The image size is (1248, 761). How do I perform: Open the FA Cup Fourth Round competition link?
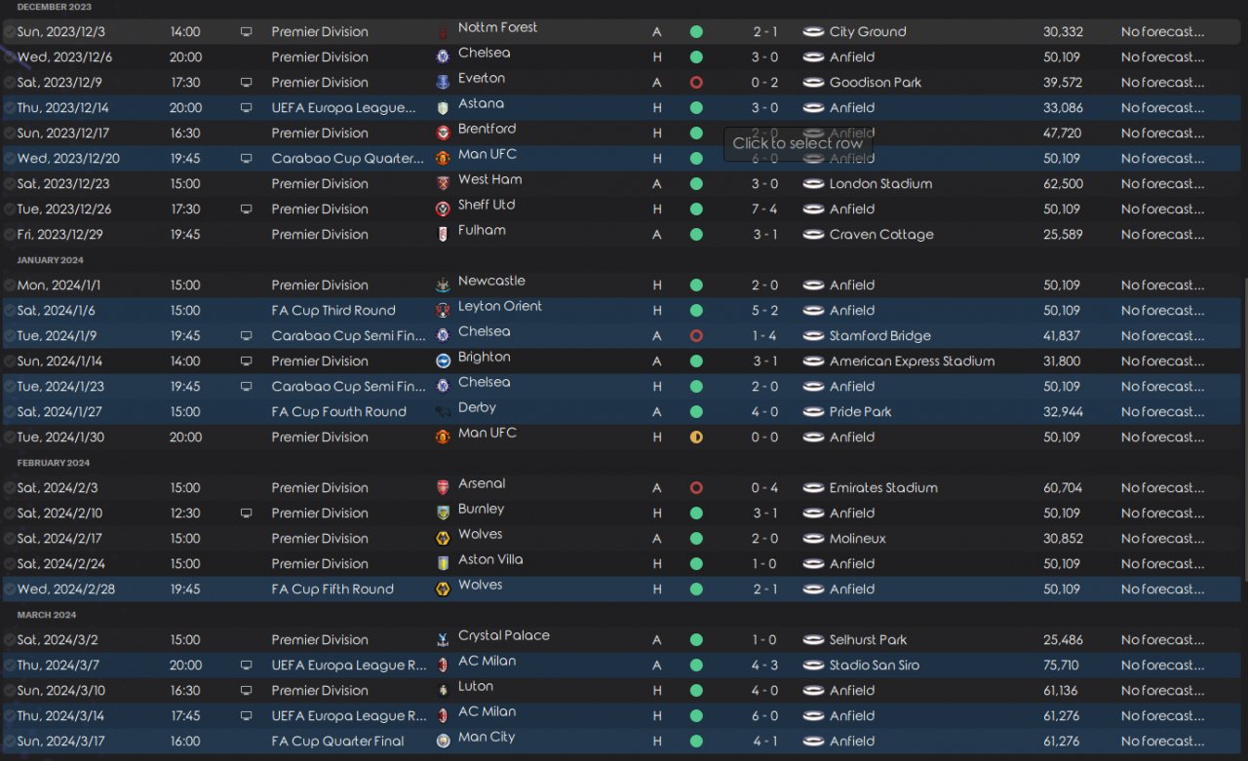pos(338,411)
